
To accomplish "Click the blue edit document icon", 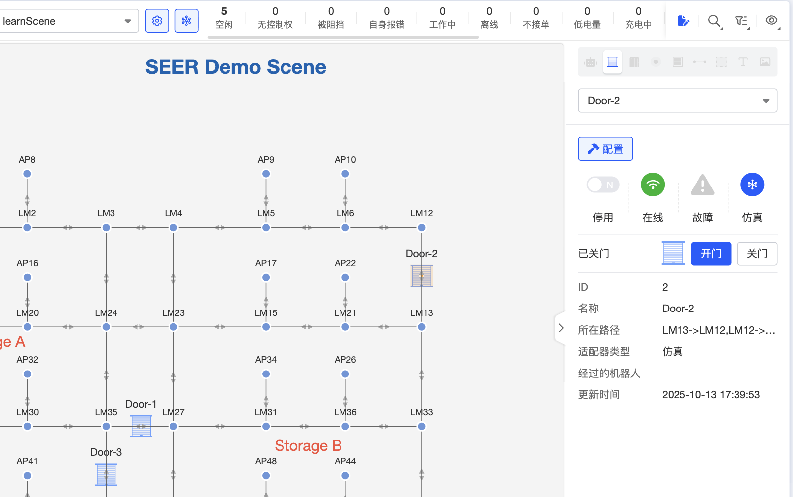I will coord(683,21).
